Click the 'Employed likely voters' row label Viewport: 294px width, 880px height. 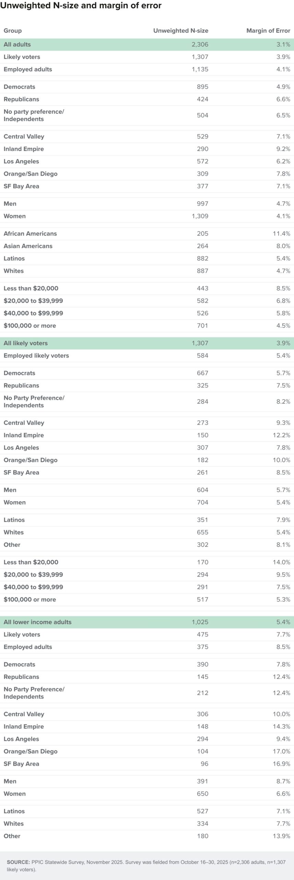(x=36, y=355)
